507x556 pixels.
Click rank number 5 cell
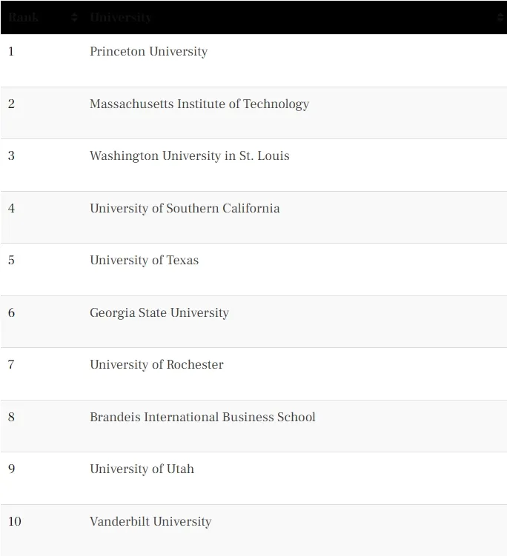click(x=11, y=261)
